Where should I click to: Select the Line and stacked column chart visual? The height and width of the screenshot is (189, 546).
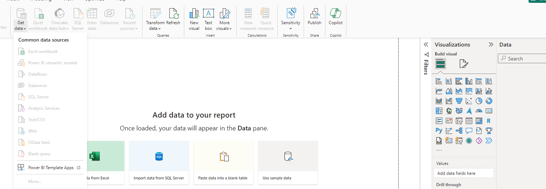479,91
